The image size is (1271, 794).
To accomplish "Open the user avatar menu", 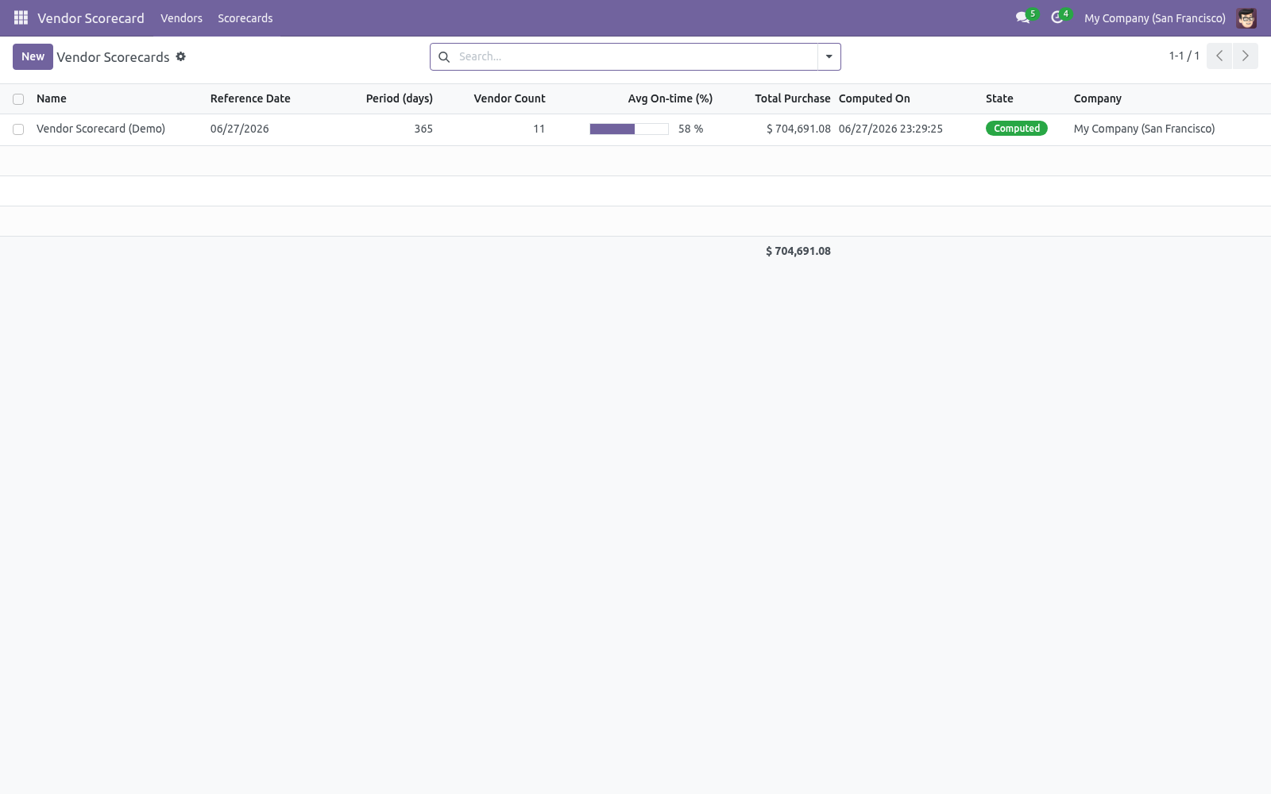I will coord(1246,17).
